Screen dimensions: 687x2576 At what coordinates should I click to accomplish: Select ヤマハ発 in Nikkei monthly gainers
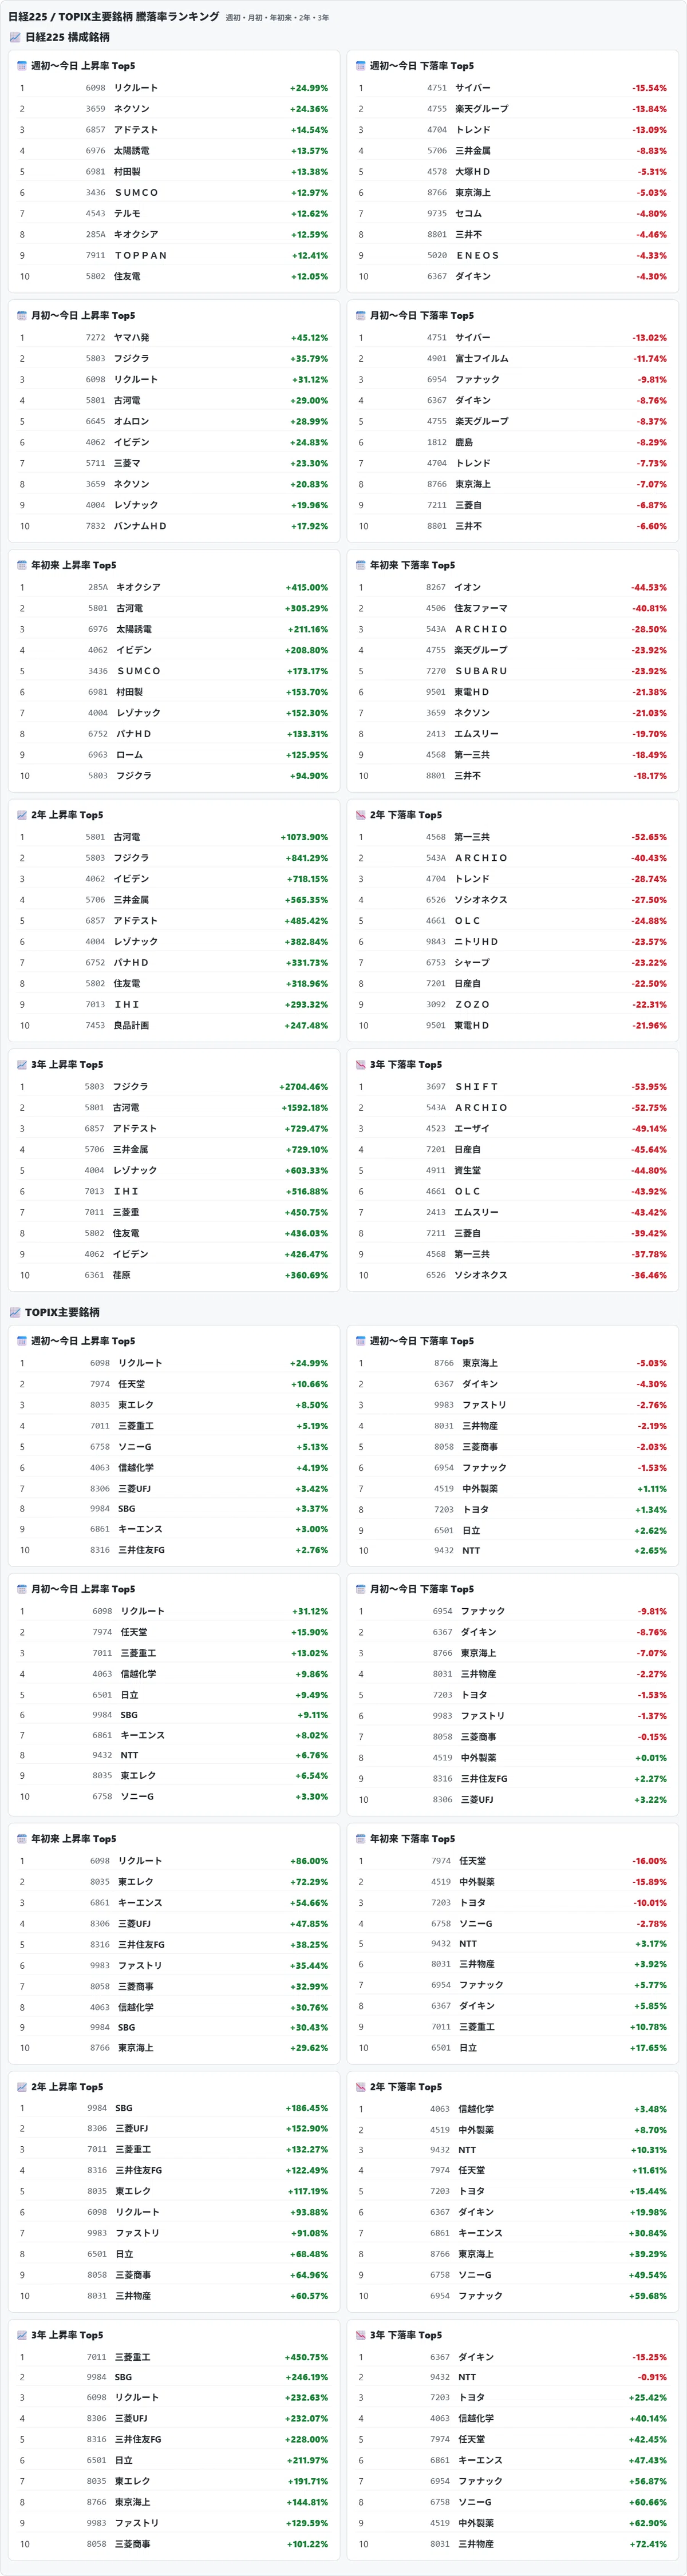pos(131,338)
